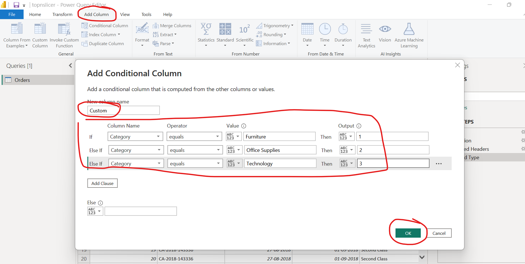
Task: Open more options for the Technology clause
Action: click(439, 164)
